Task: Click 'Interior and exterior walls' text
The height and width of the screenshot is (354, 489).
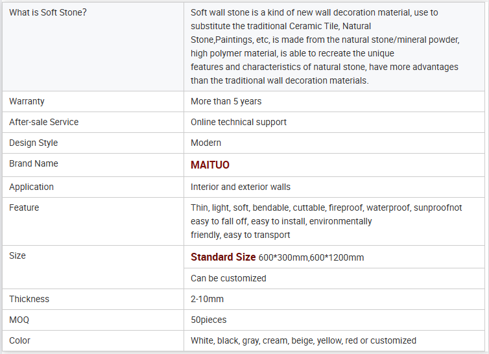Action: 240,187
